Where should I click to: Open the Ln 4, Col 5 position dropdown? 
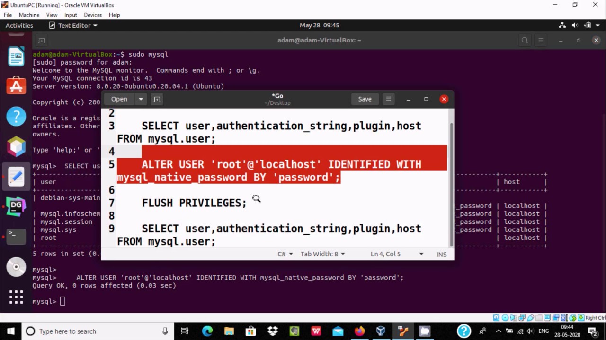[397, 254]
